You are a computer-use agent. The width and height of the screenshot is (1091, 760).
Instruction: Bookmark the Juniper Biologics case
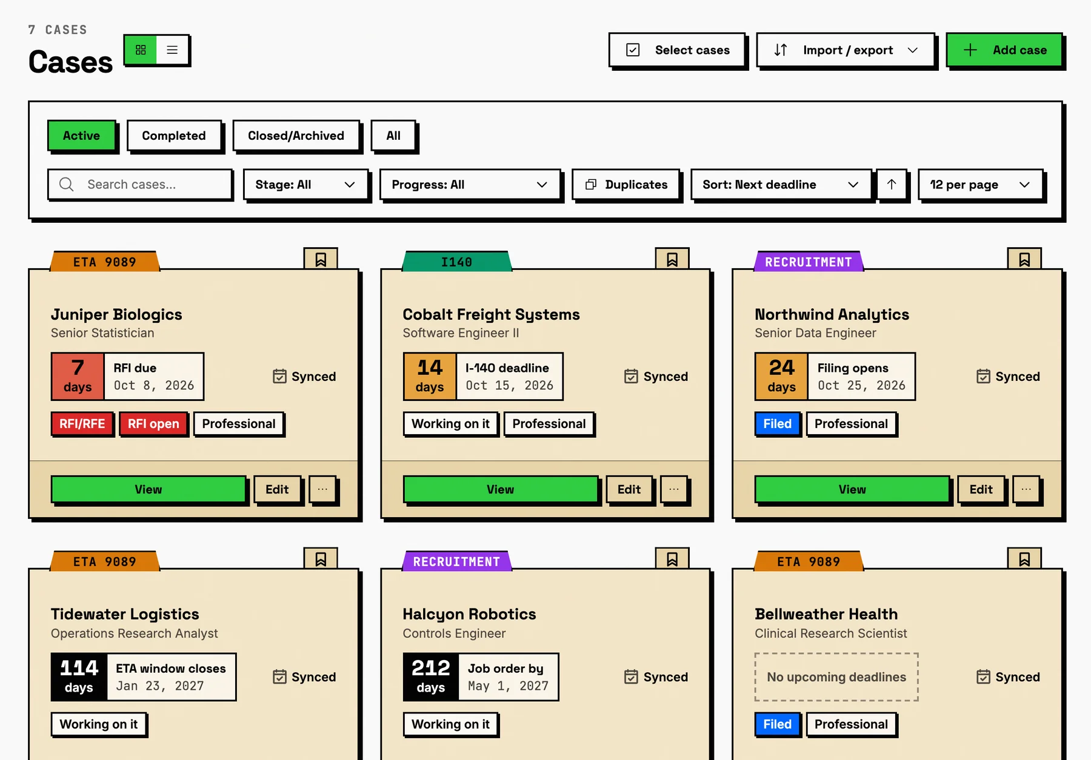point(321,259)
